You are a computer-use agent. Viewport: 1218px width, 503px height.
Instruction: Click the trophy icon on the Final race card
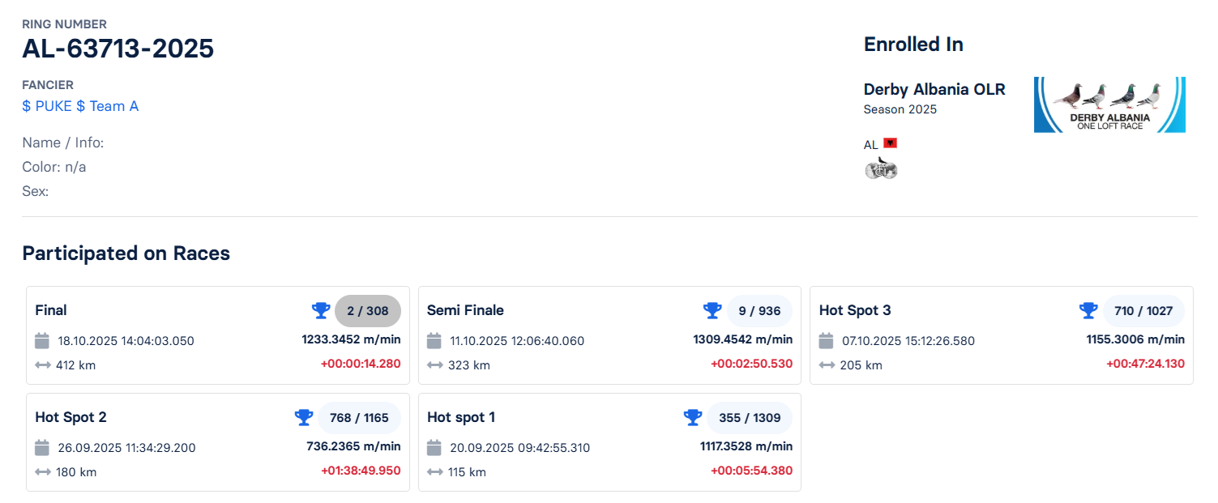click(321, 310)
